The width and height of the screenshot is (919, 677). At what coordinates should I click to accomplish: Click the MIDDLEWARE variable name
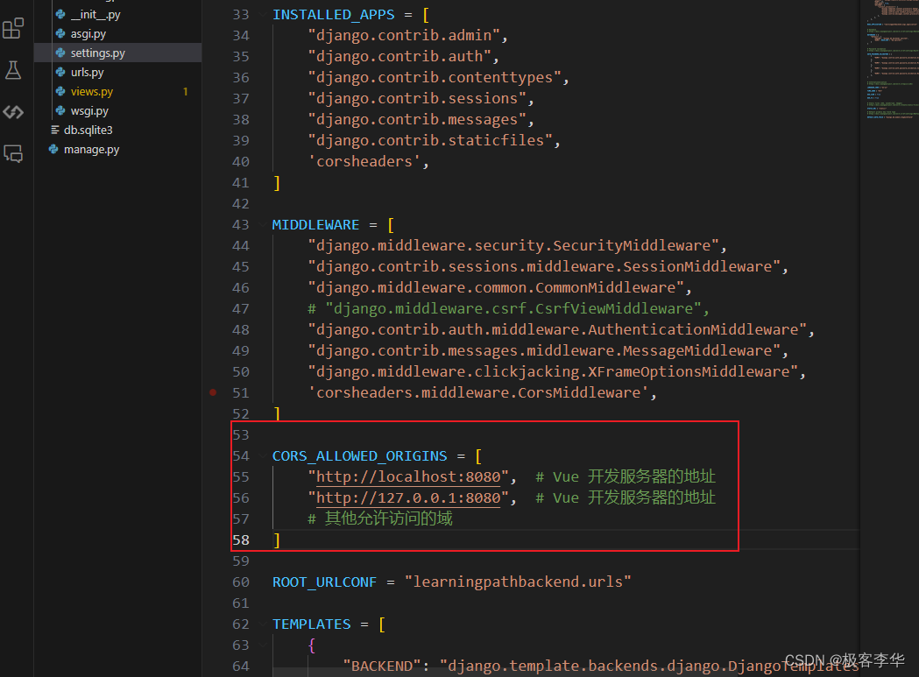(x=315, y=224)
